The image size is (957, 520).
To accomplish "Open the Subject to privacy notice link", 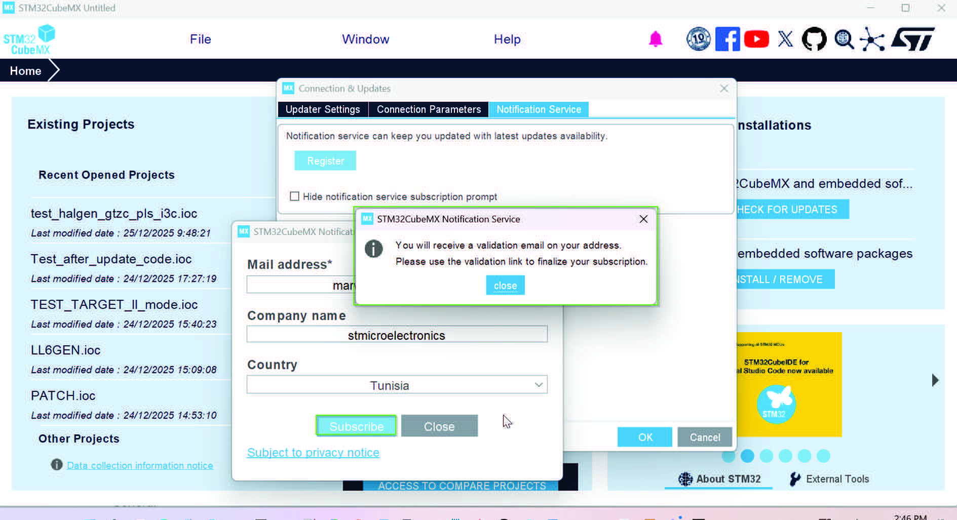I will tap(313, 452).
